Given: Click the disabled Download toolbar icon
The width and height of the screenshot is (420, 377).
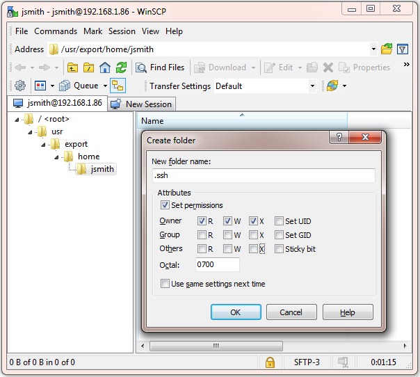Looking at the screenshot, I should pyautogui.click(x=200, y=67).
